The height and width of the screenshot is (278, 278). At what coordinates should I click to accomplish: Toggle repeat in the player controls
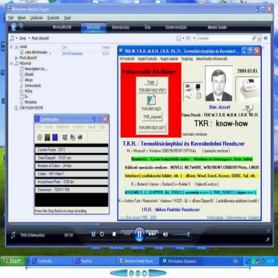[102, 235]
